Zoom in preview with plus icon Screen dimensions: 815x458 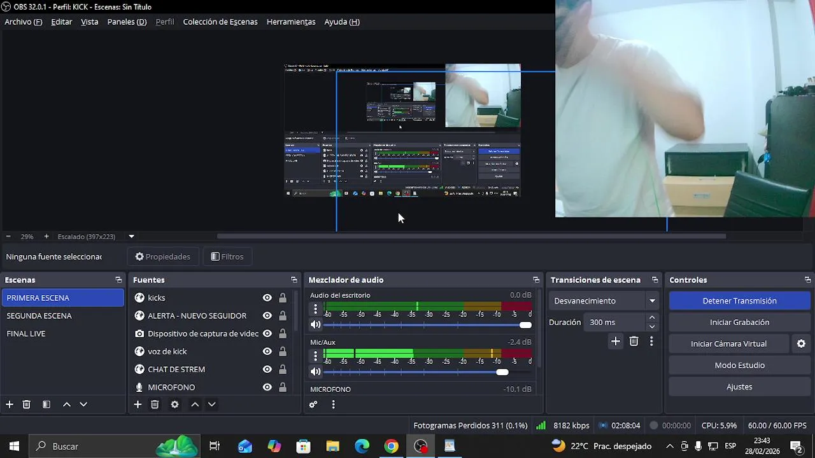[x=46, y=237]
